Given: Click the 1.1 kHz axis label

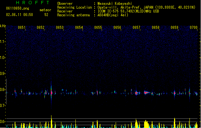Looking at the screenshot, I should point(3,42).
